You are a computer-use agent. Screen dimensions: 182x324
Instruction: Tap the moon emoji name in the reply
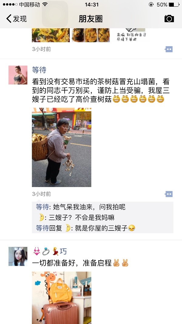pyautogui.click(x=68, y=228)
